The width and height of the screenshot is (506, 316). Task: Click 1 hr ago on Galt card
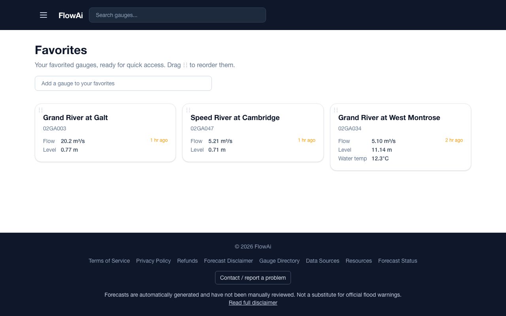click(159, 140)
